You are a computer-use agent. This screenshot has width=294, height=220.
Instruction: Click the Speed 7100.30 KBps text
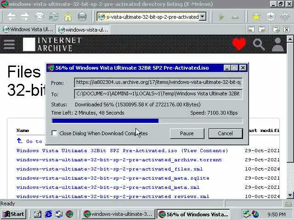(214, 113)
